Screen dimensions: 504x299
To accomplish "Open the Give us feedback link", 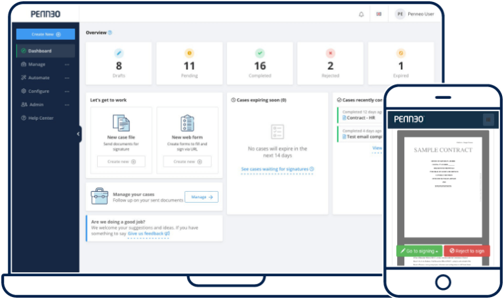I will 148,234.
